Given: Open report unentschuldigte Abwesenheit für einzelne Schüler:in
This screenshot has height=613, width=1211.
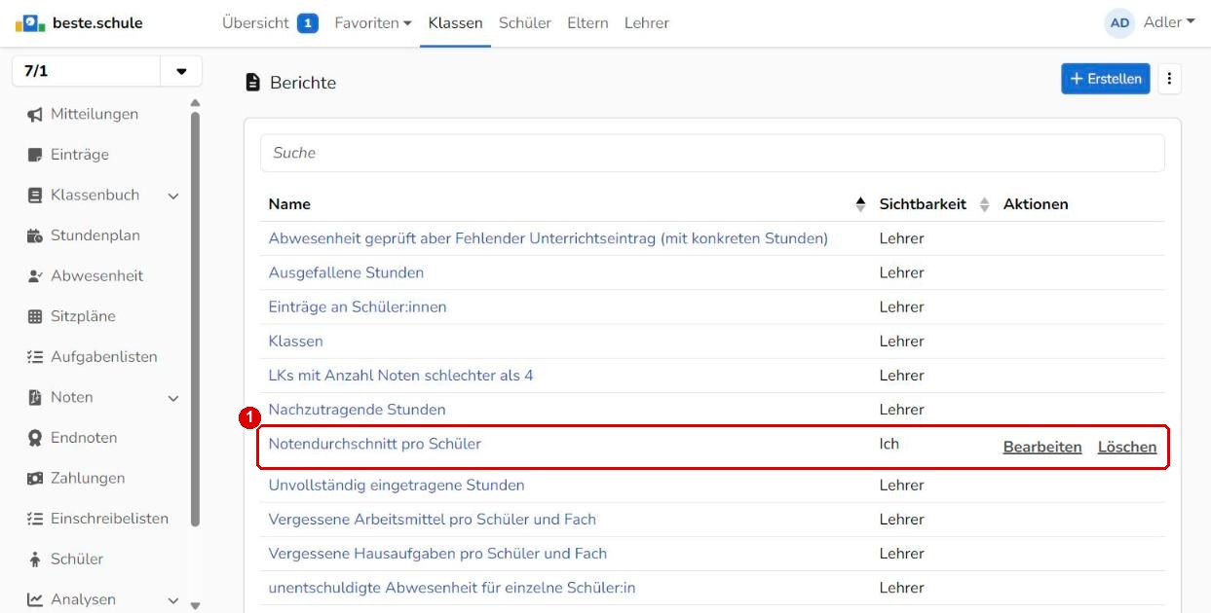Looking at the screenshot, I should point(452,588).
